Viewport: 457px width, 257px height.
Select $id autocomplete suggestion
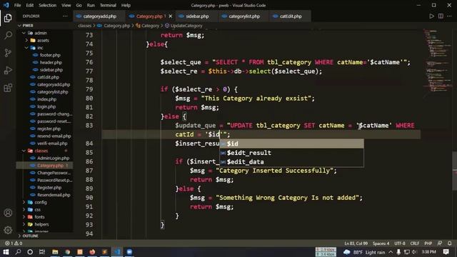tap(291, 143)
